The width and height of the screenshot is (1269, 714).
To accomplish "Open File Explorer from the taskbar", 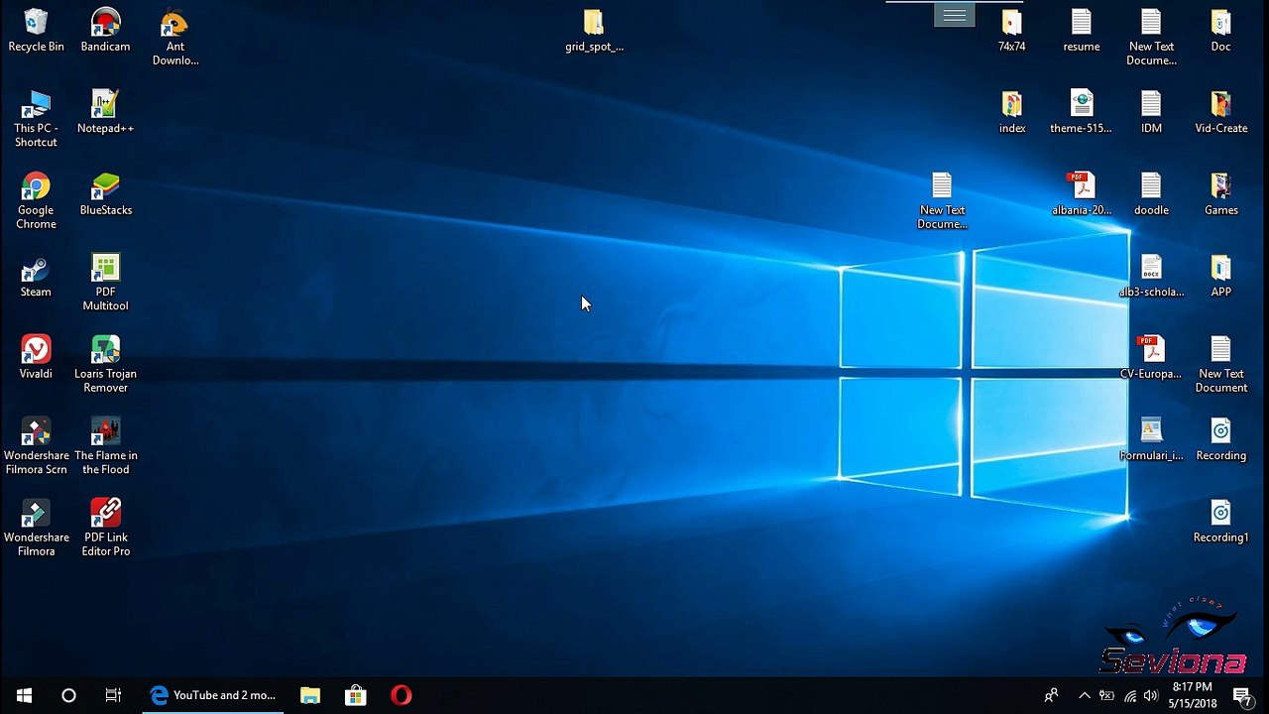I will coord(310,695).
